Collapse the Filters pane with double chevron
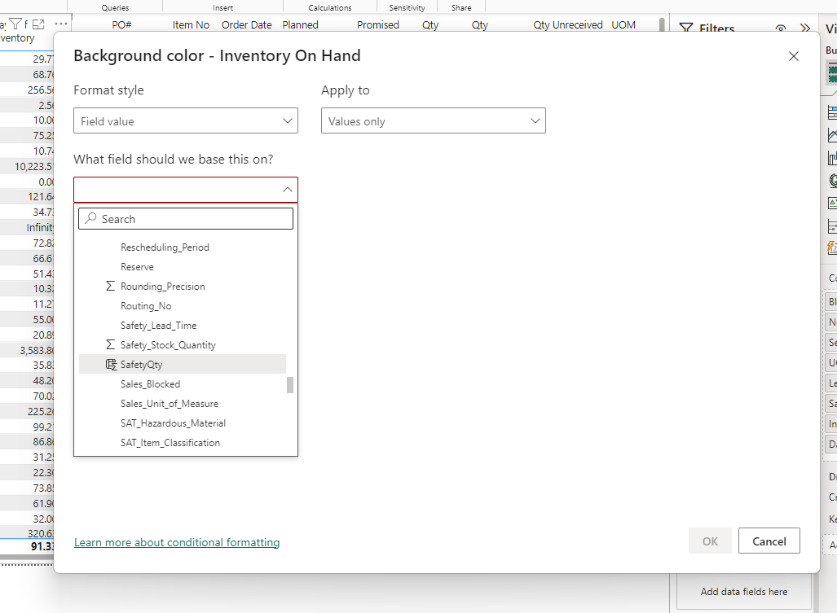This screenshot has height=613, width=837. 805,28
